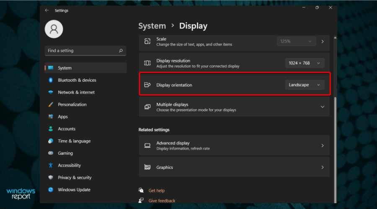Click the Give feedback person icon

click(141, 200)
